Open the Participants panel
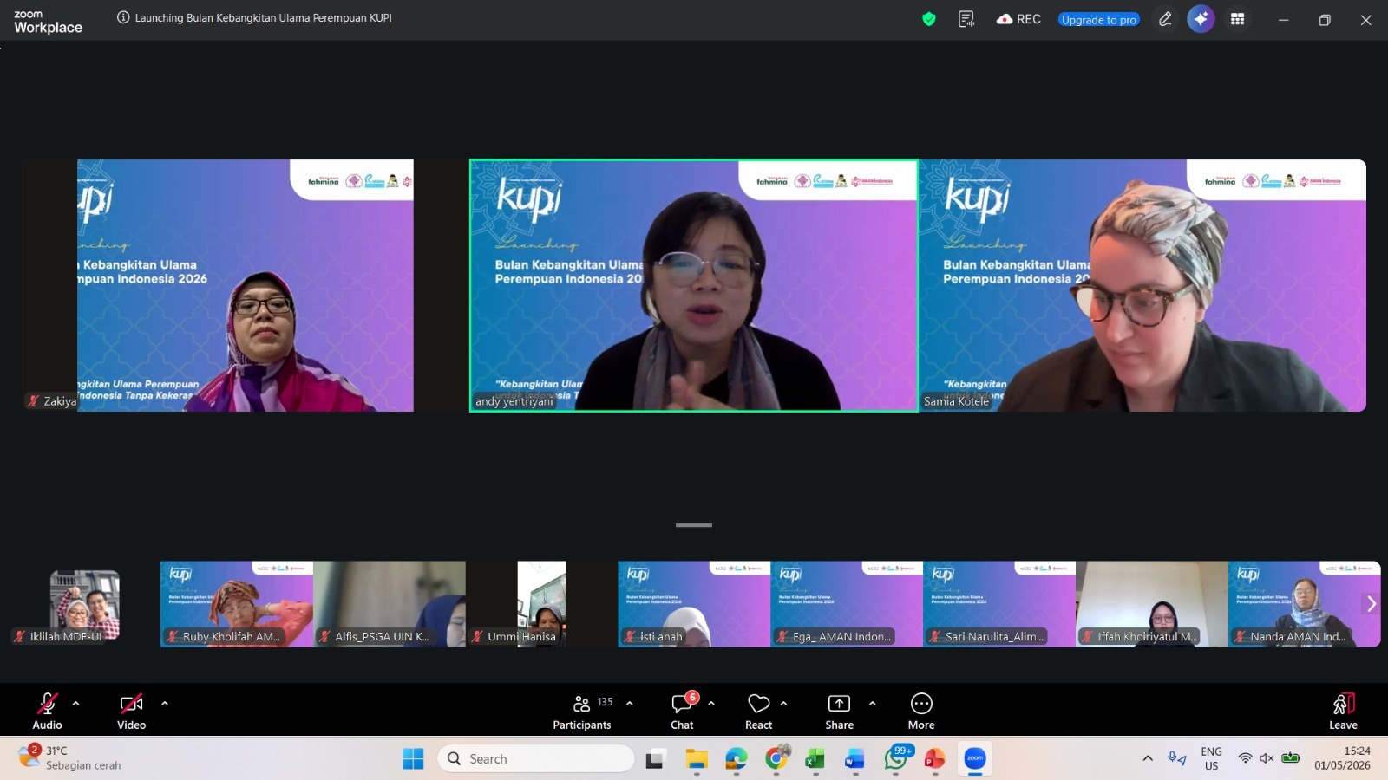The width and height of the screenshot is (1388, 780). 582,711
